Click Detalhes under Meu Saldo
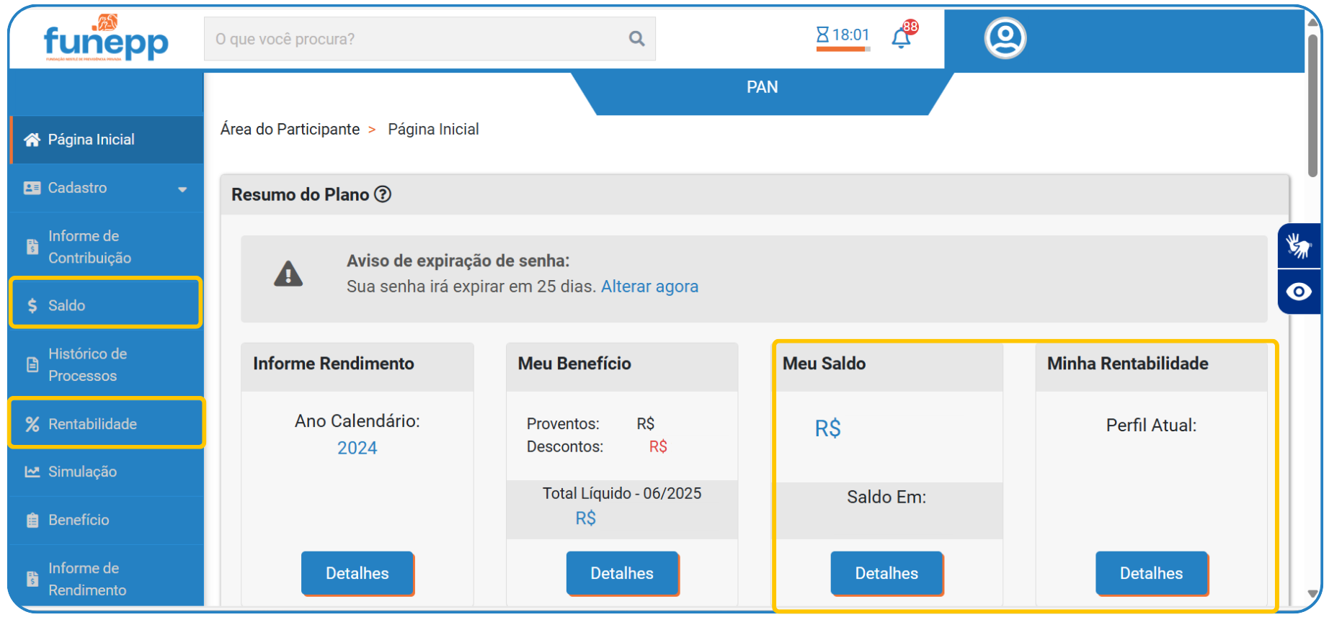 click(x=886, y=573)
